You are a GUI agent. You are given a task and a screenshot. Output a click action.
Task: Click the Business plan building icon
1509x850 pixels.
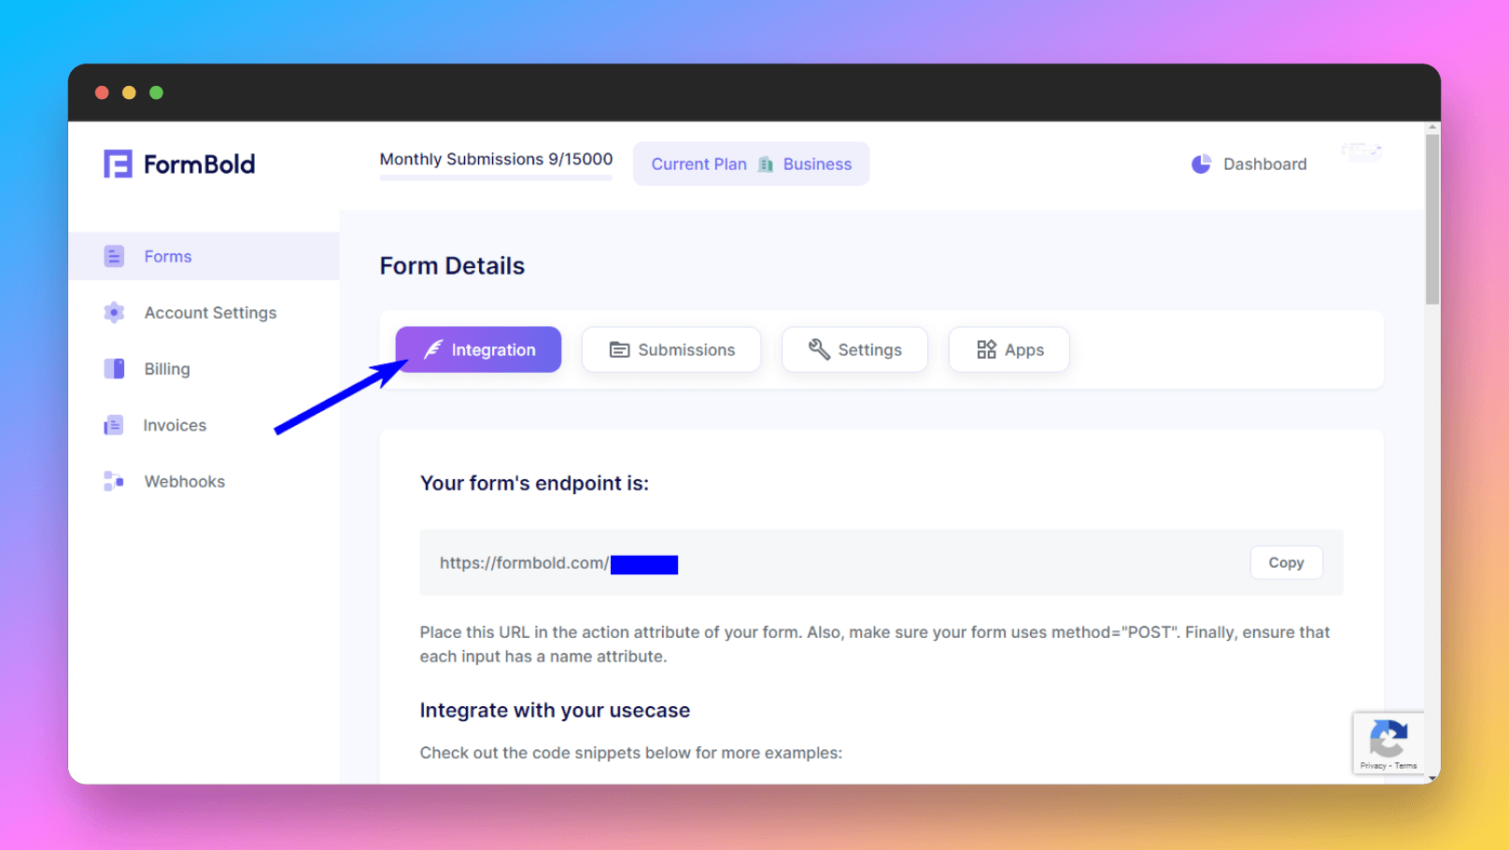tap(766, 164)
